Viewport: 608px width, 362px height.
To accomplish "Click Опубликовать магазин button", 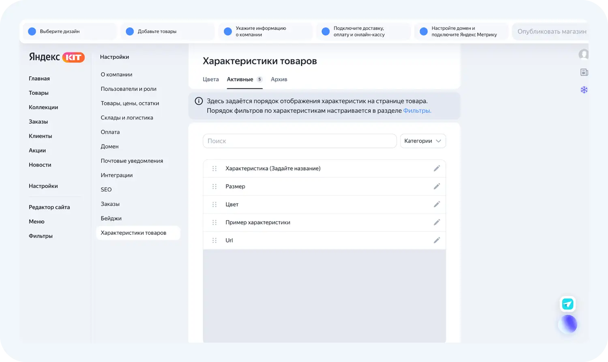I will [551, 32].
